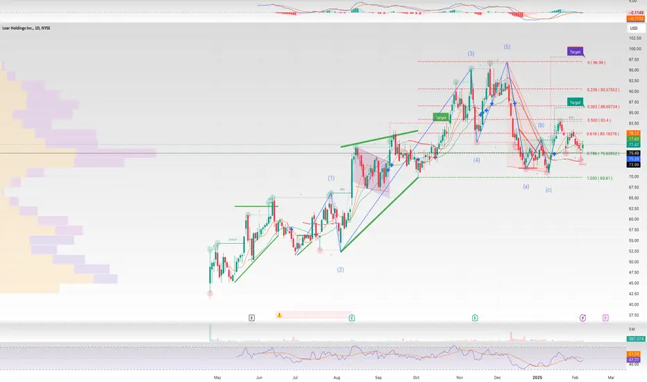Open the purple upcoming earnings E marker
The height and width of the screenshot is (382, 647).
605,317
